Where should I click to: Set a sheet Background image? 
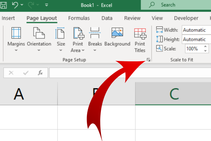[x=117, y=37]
